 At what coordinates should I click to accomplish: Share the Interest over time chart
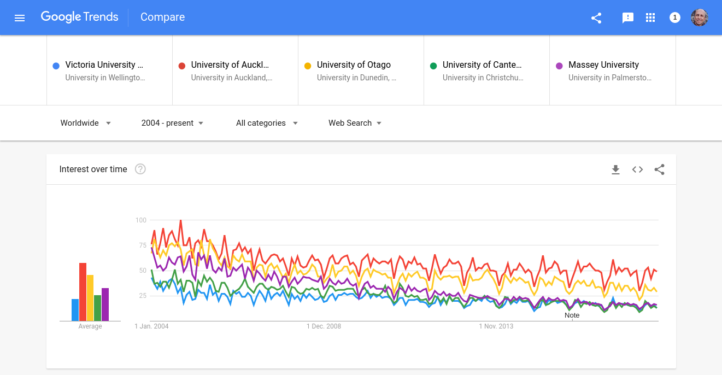660,169
